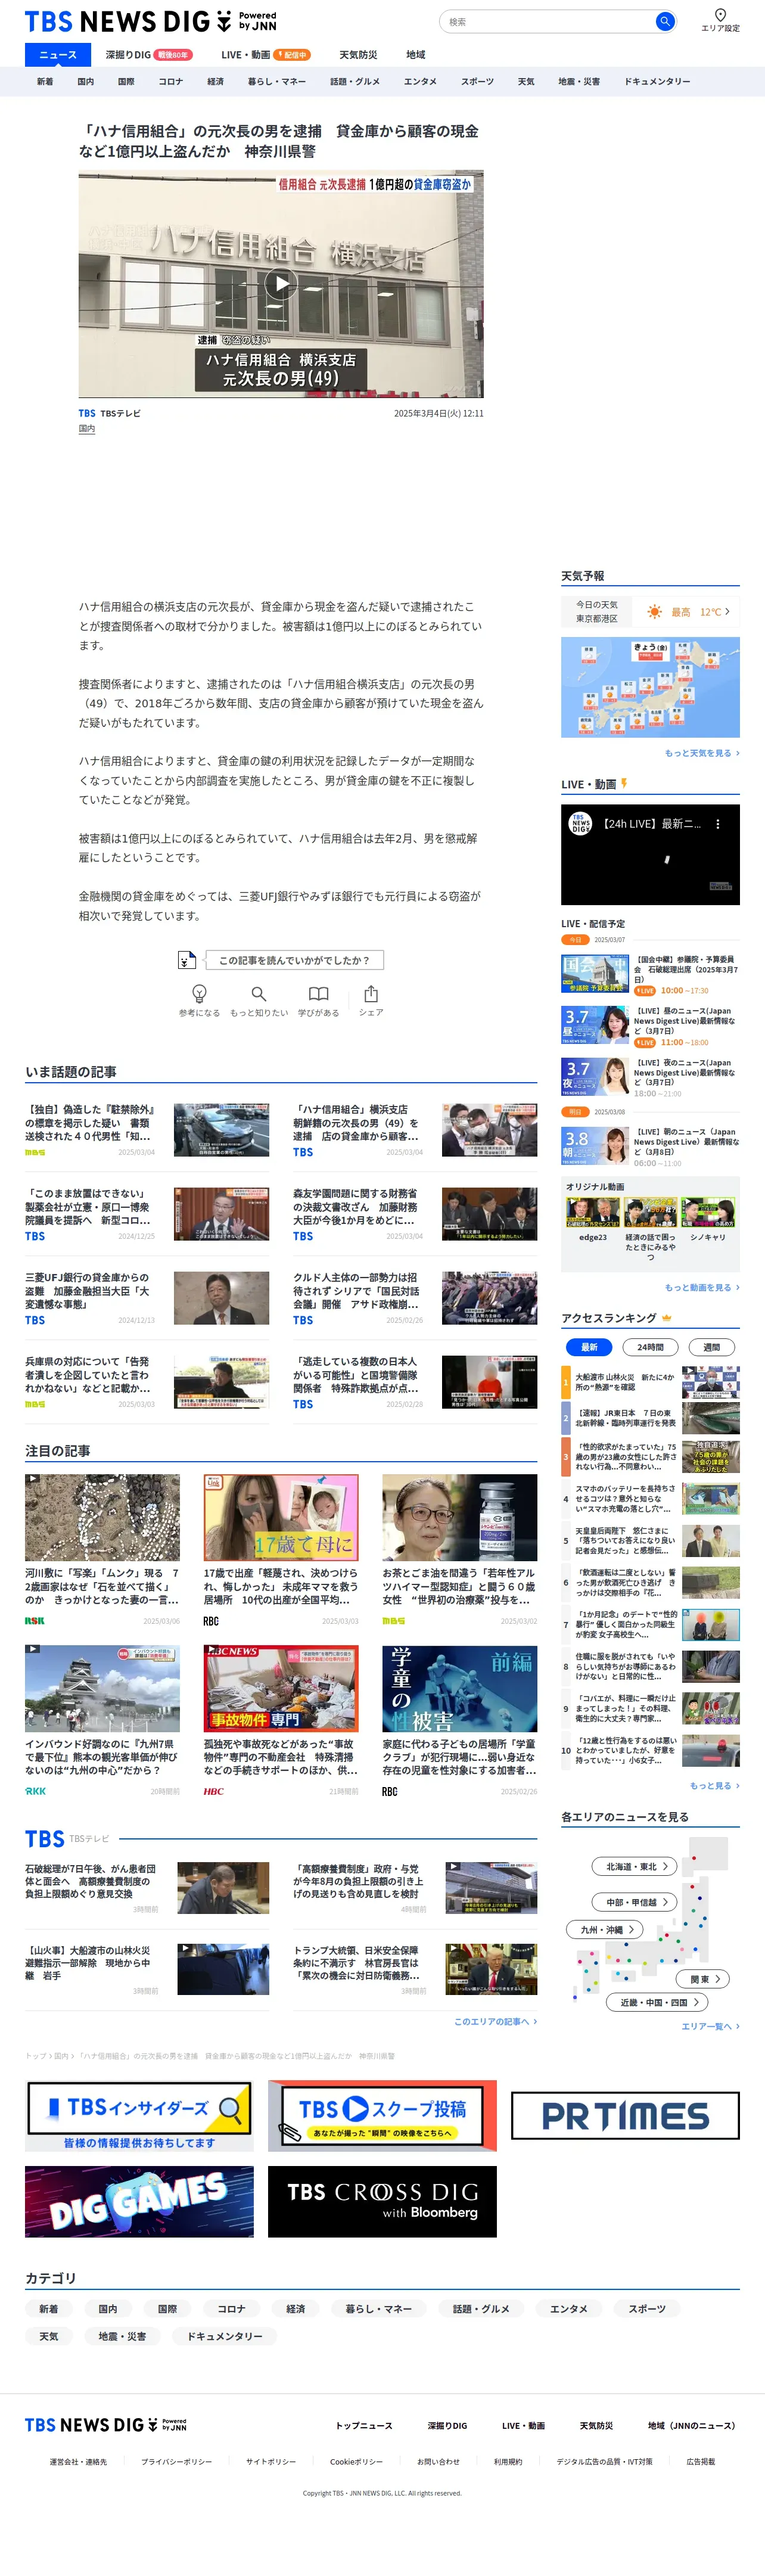Open the トランプ大統領 日米安全保障条約 article
The width and height of the screenshot is (765, 2576).
click(x=415, y=1969)
